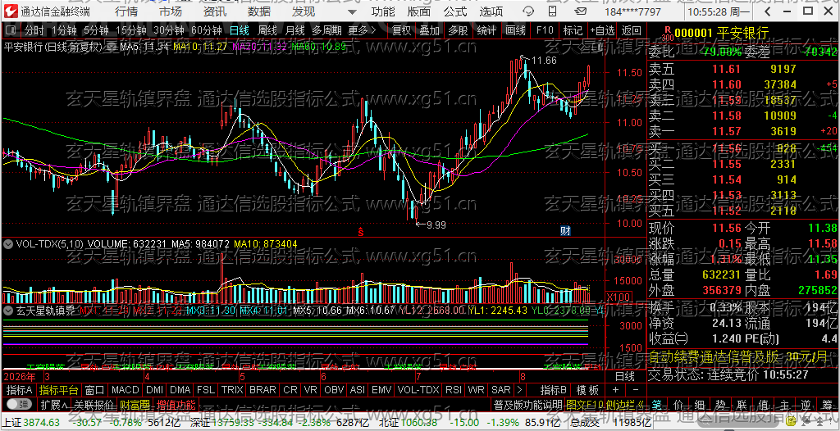The height and width of the screenshot is (431, 840).
Task: Open the 增值功能 tab
Action: click(176, 404)
